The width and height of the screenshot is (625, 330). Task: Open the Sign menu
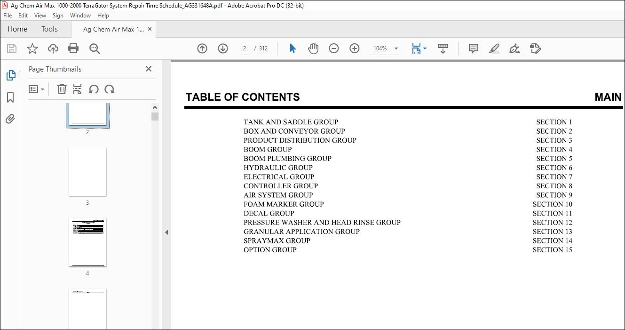pyautogui.click(x=58, y=16)
